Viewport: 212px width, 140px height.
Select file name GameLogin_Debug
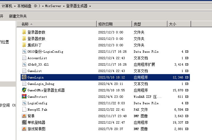coord(41,84)
